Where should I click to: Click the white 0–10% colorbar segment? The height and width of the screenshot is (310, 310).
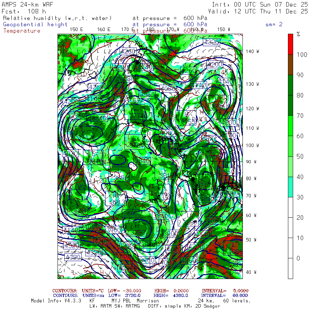(x=290, y=268)
